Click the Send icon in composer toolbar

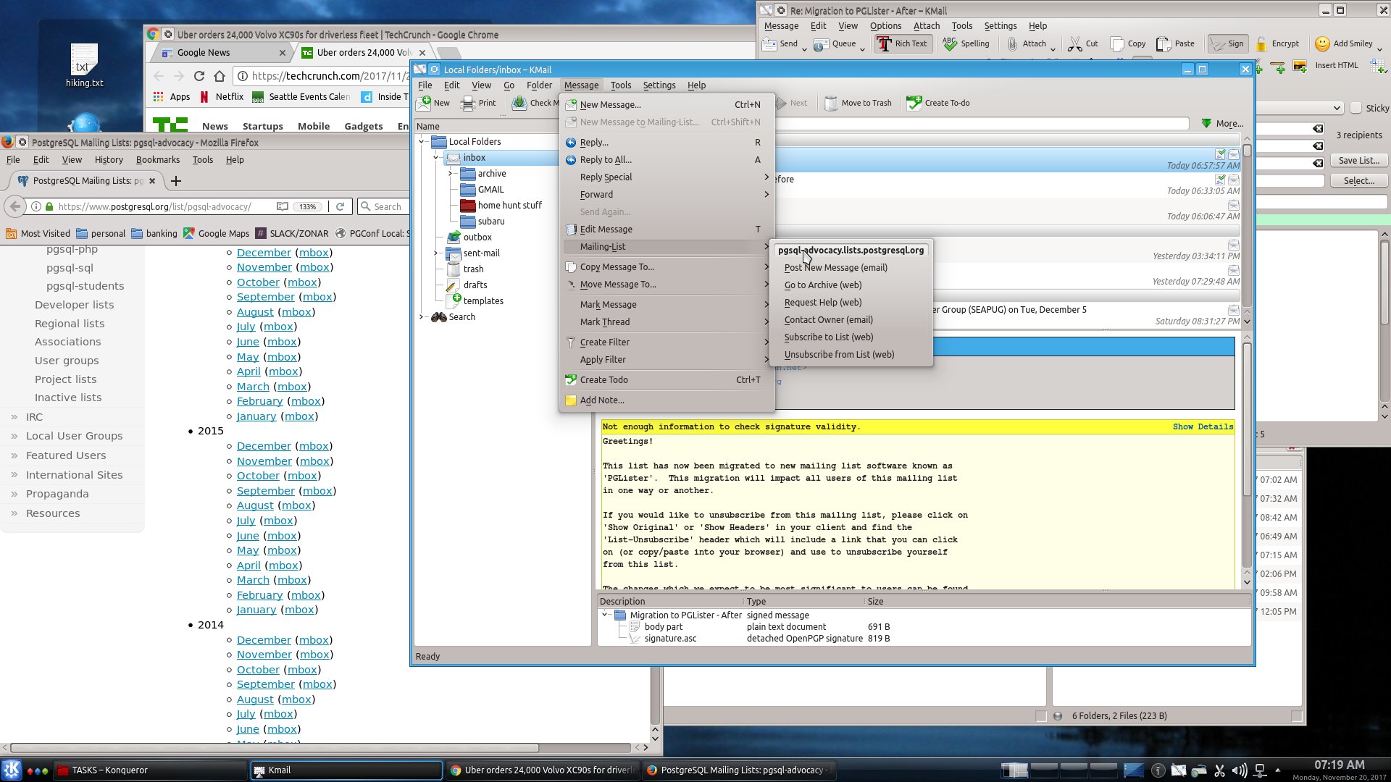(769, 44)
